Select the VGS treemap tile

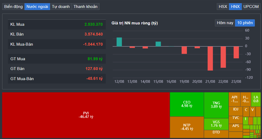tap(216, 124)
